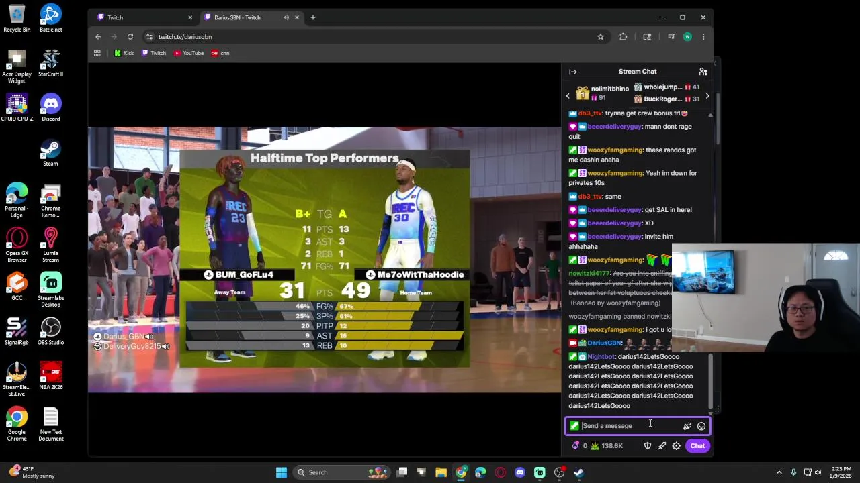Show previous gift leaderboard entries
Viewport: 860px width, 483px height.
[568, 96]
